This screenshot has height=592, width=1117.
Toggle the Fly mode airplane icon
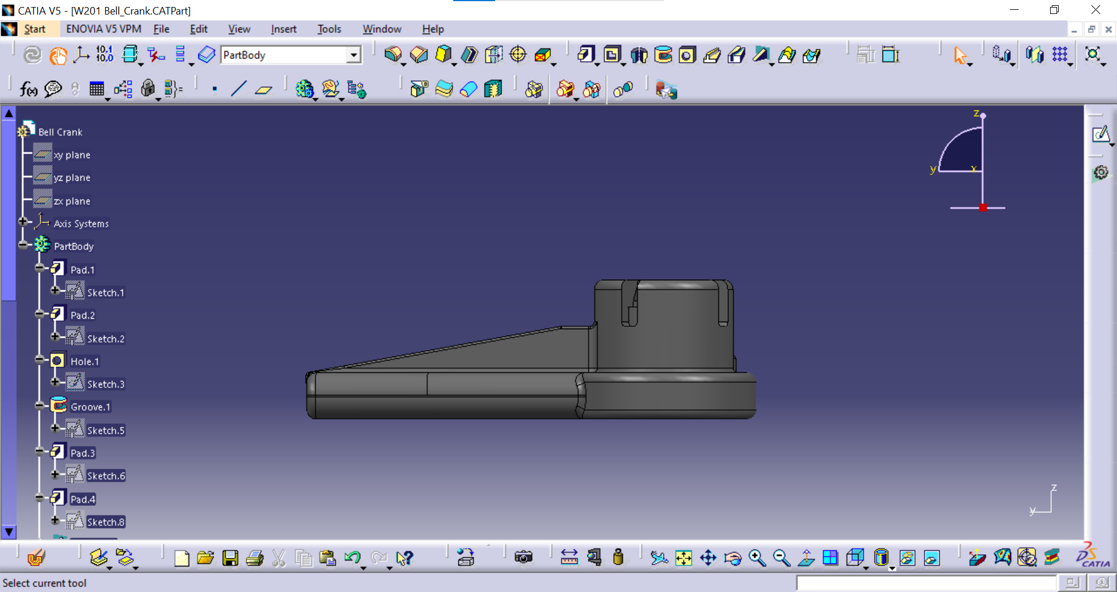coord(659,558)
